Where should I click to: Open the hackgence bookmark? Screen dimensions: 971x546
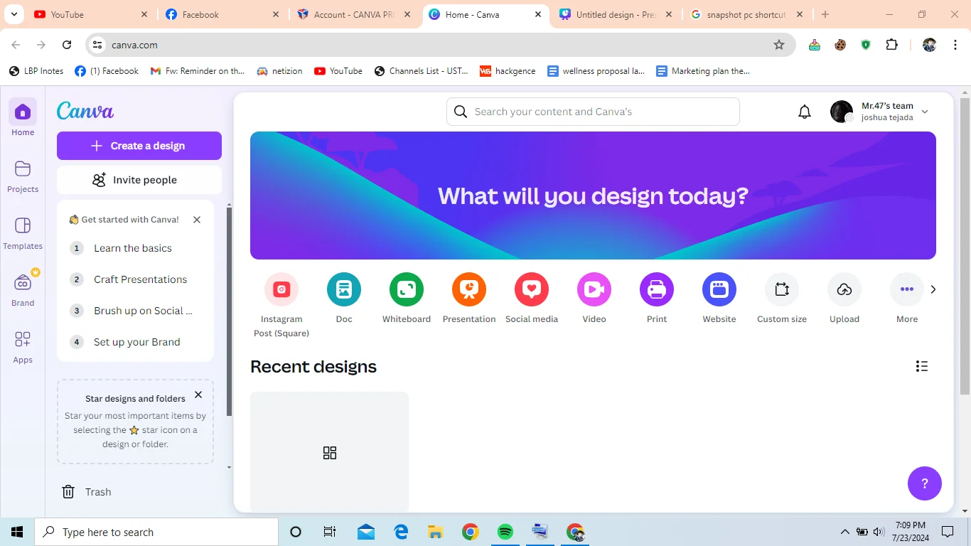coord(508,71)
